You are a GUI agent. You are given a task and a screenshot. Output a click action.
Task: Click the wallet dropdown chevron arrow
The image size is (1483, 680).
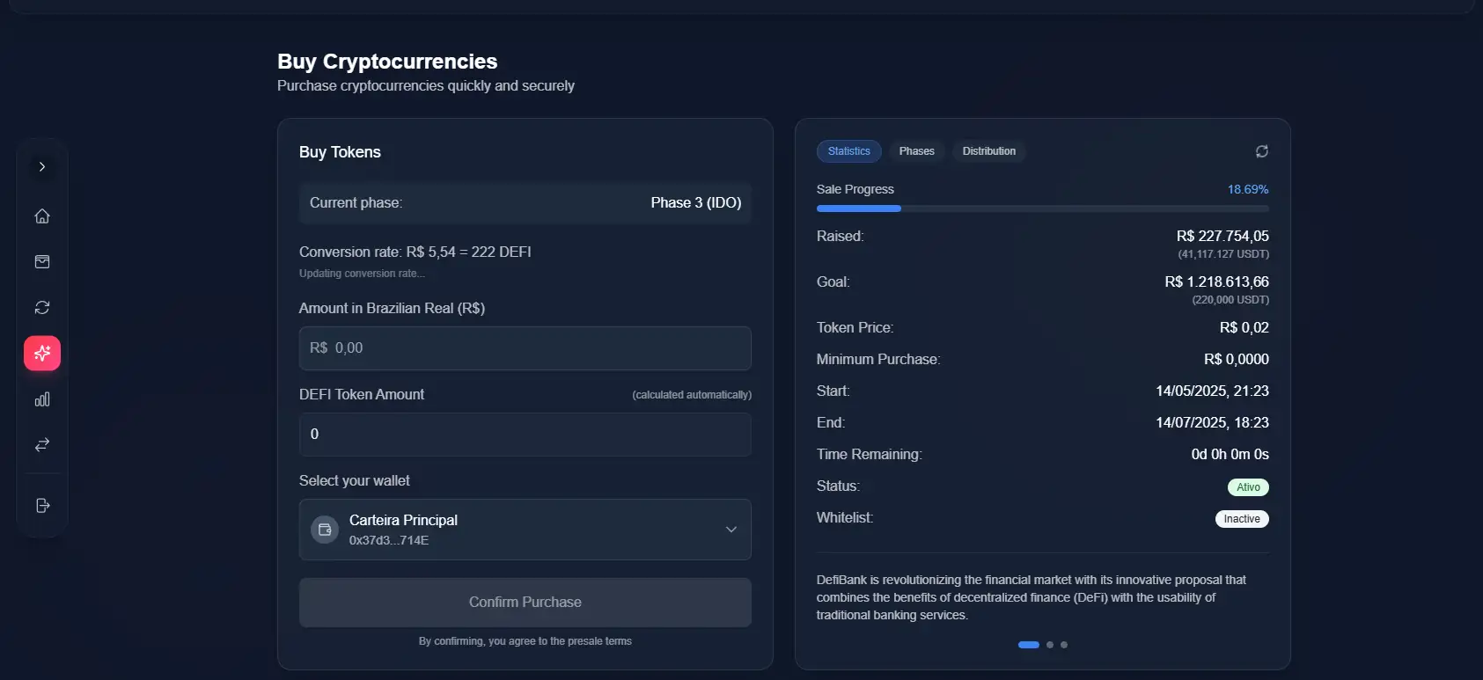click(x=730, y=530)
